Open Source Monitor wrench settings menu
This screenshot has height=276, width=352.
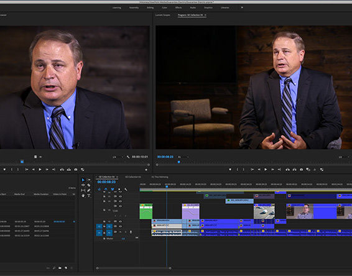(x=128, y=157)
